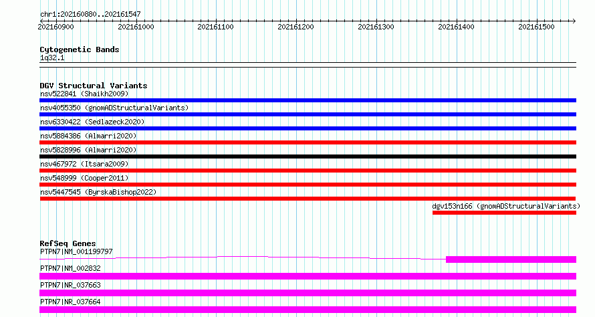The width and height of the screenshot is (595, 317).
Task: Click the PTPN7|NR_037663 transcript label
Action: 70,285
